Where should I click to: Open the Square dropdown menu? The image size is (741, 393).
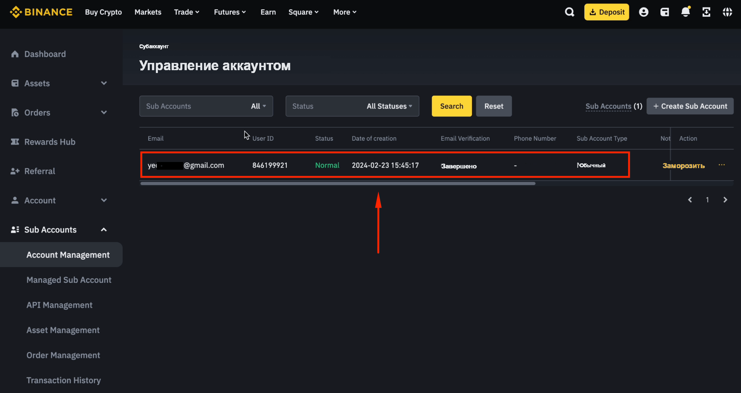click(303, 12)
